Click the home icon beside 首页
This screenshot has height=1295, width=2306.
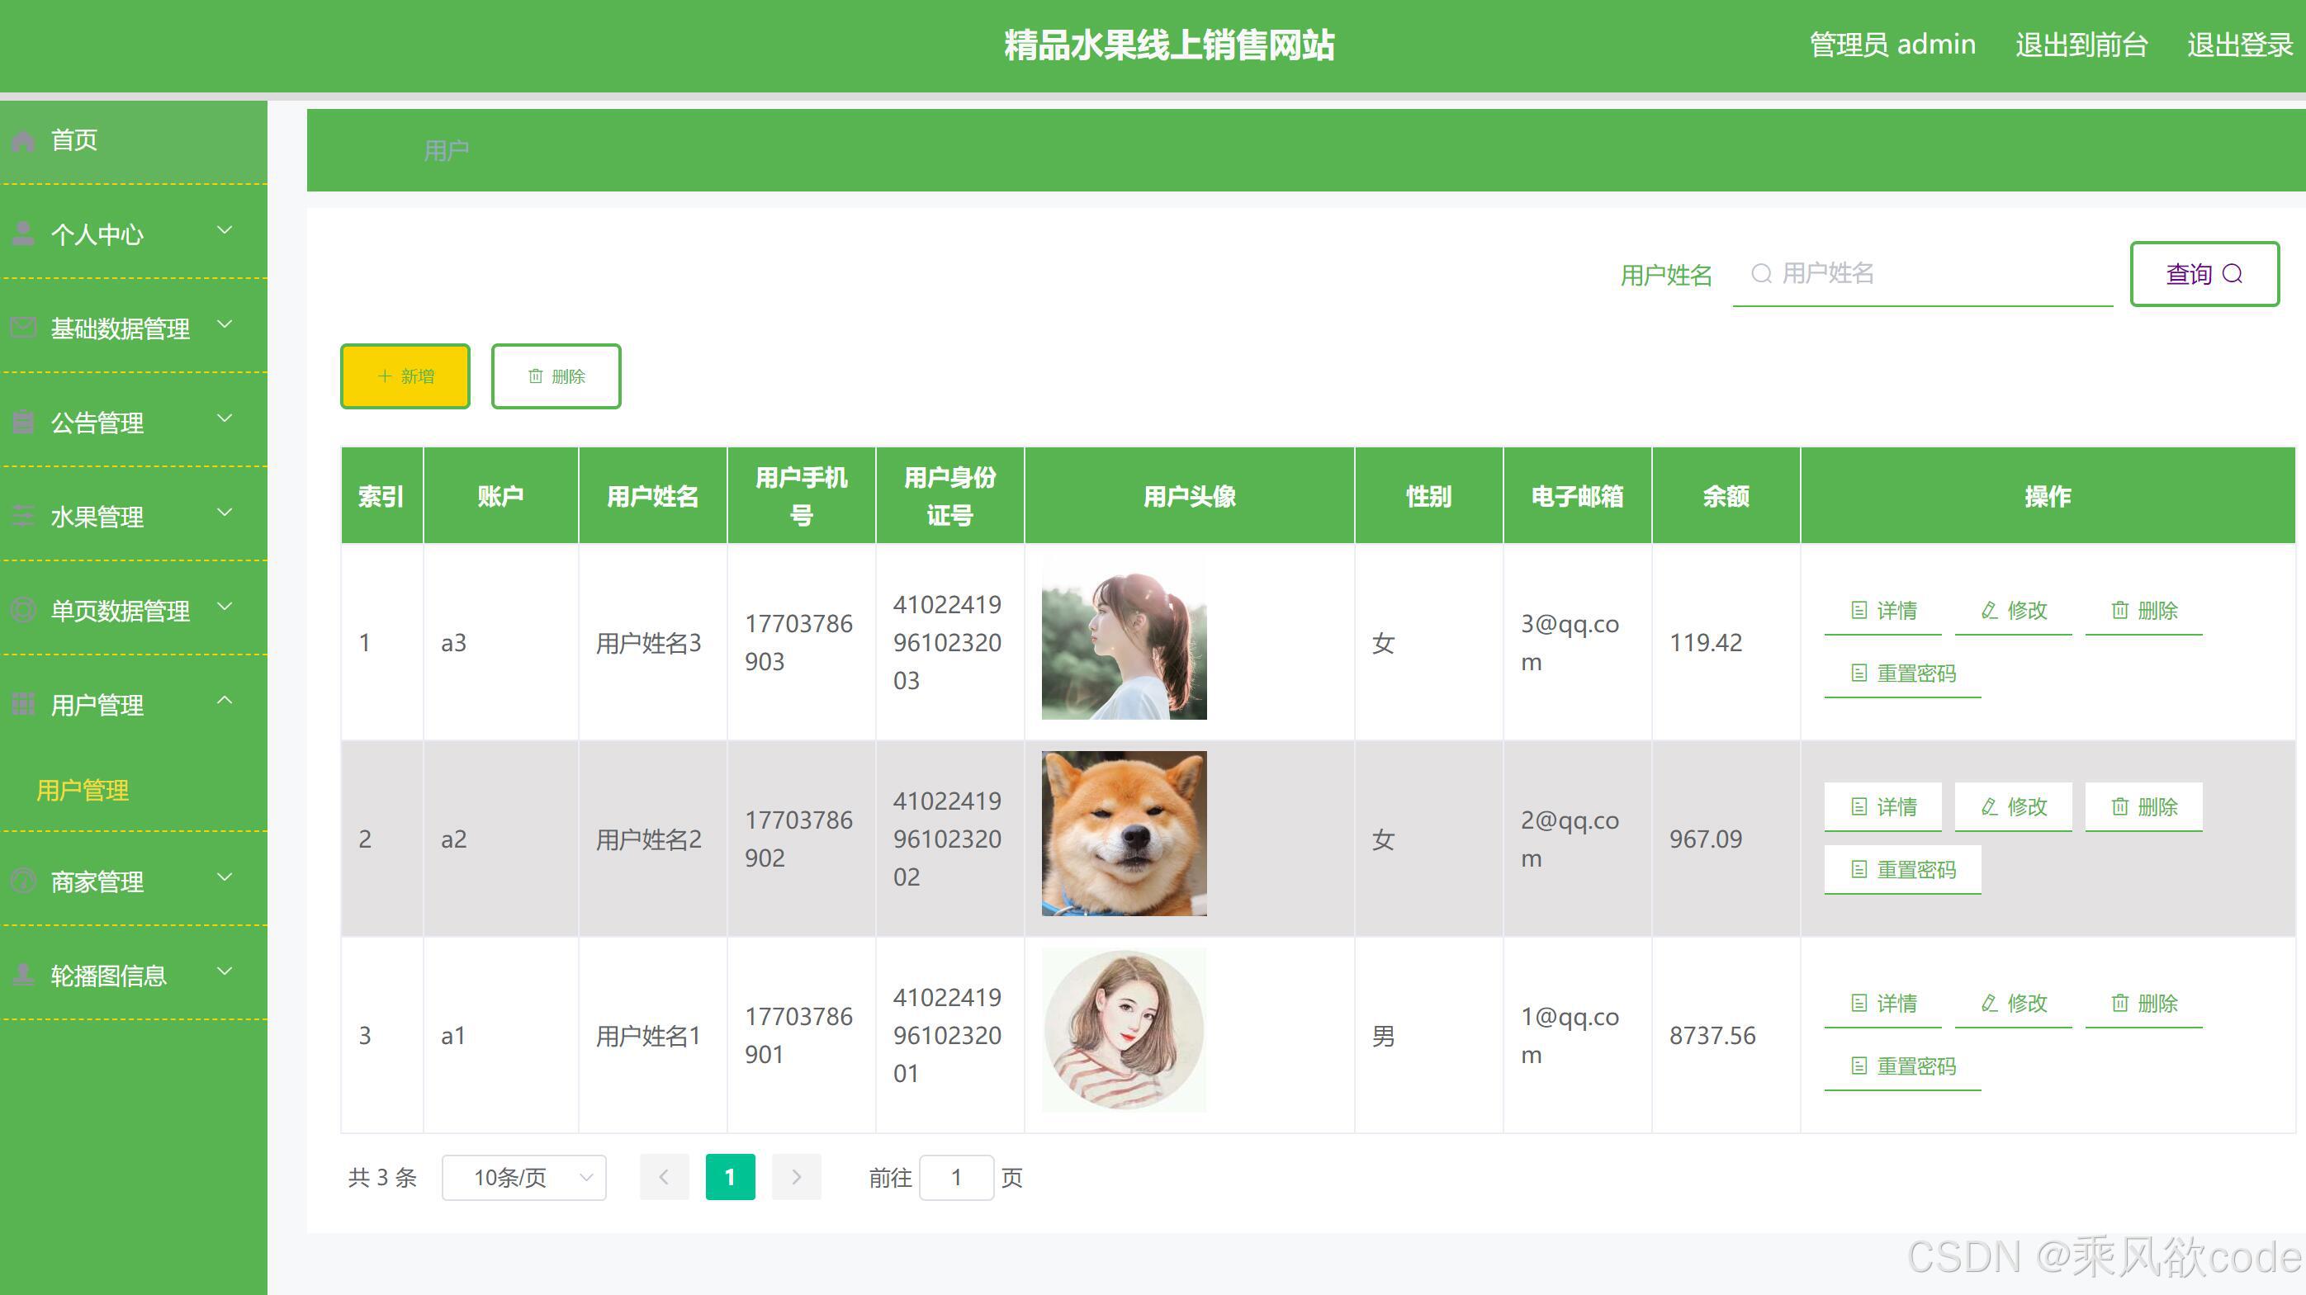tap(23, 140)
